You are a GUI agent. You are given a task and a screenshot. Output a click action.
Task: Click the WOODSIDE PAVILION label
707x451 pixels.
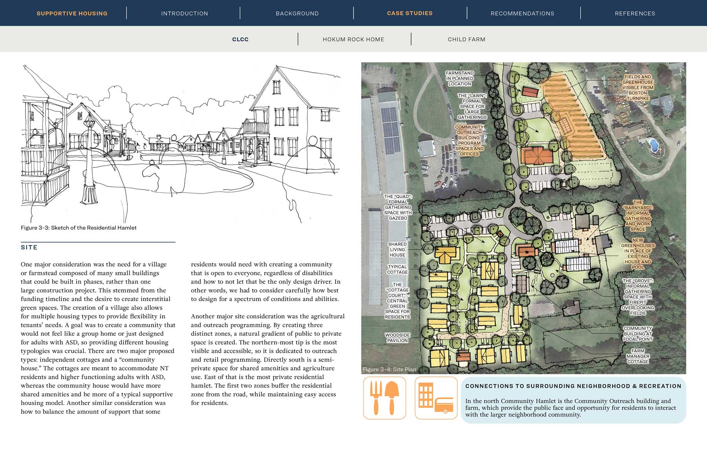pyautogui.click(x=397, y=338)
